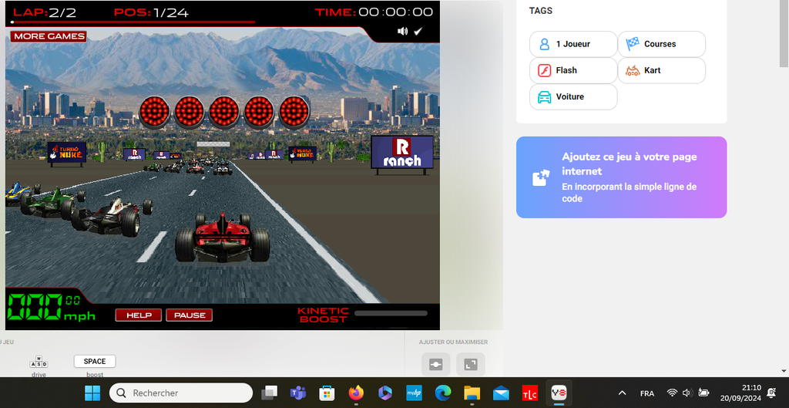
Task: Click the embed game banner puzzle icon
Action: click(541, 177)
